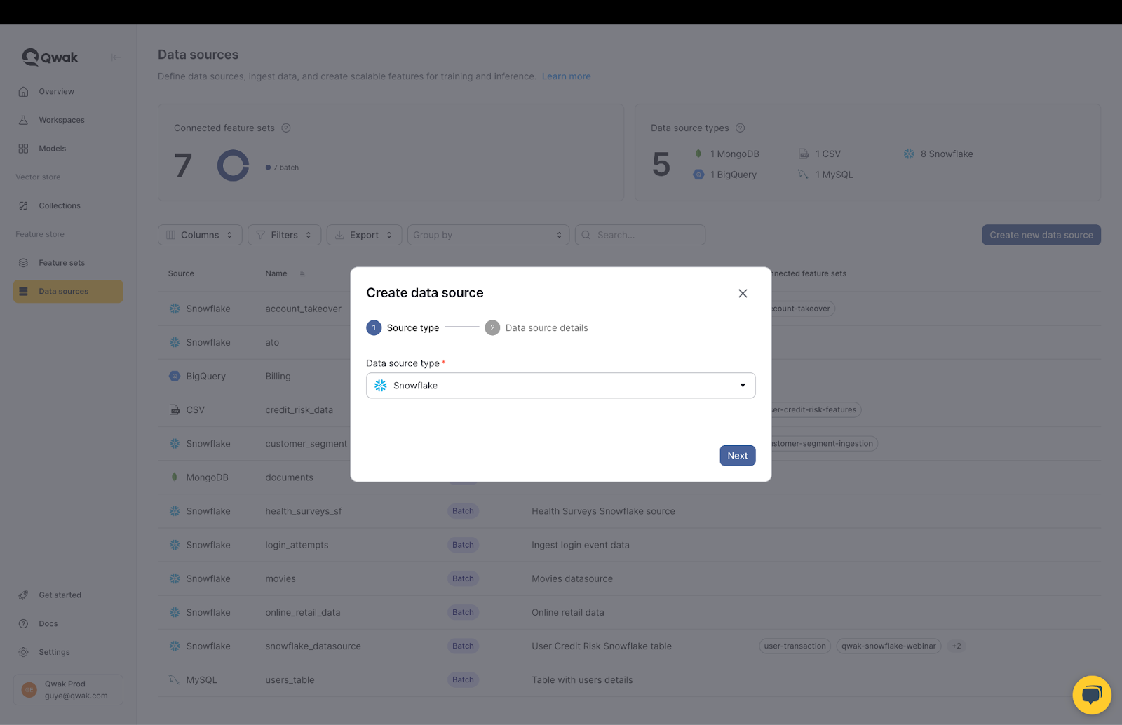Click the CSV file icon in types card
This screenshot has width=1122, height=725.
coord(804,154)
